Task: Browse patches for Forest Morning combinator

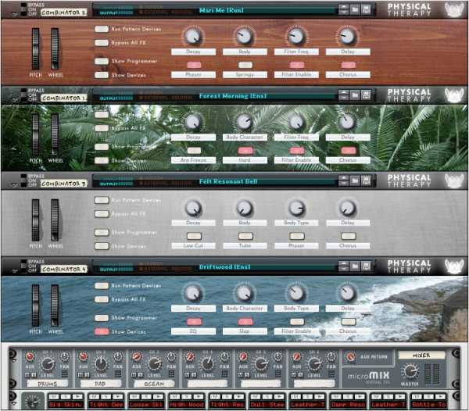Action: [x=355, y=95]
